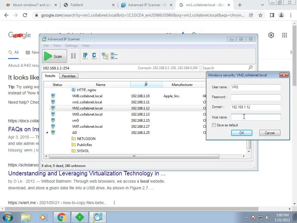The height and width of the screenshot is (223, 297).
Task: Click the C subnet class icon
Action: tap(94, 56)
